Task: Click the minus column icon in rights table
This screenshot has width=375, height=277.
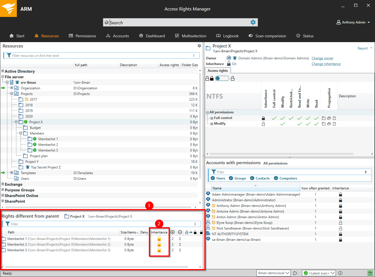Action: 180,232
